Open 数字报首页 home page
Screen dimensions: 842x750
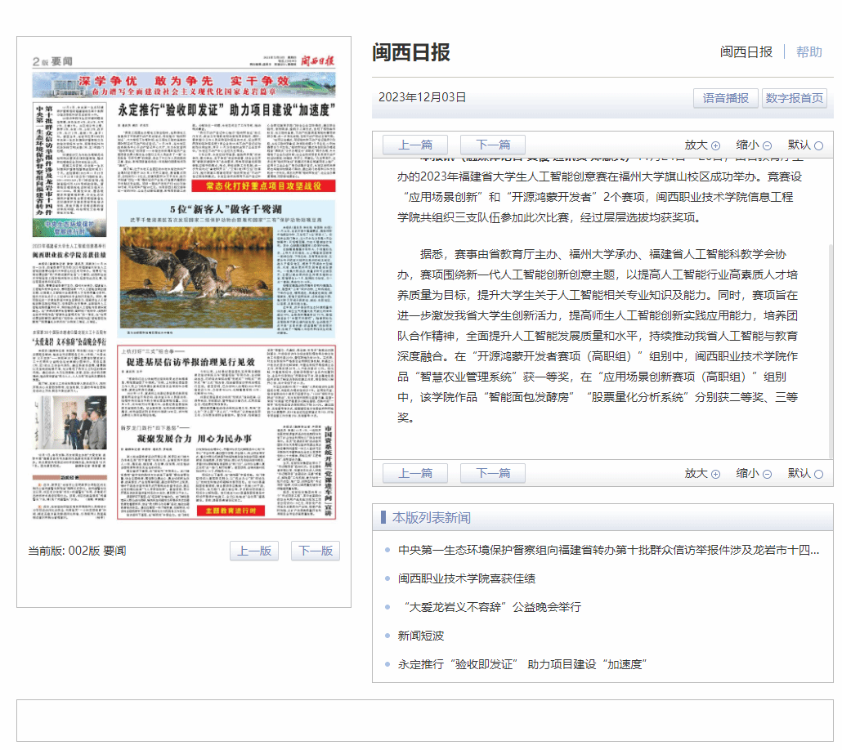795,98
